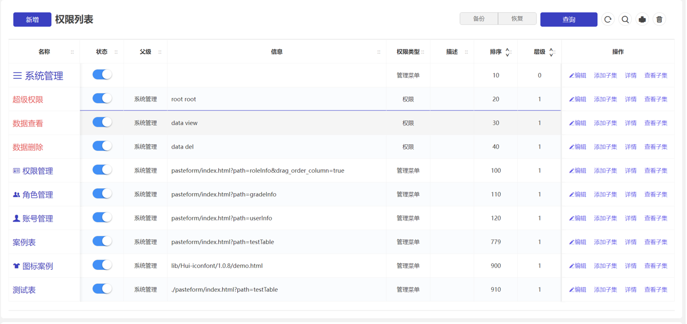This screenshot has height=324, width=687.
Task: Open 详情 link for 案例表 row
Action: click(631, 242)
